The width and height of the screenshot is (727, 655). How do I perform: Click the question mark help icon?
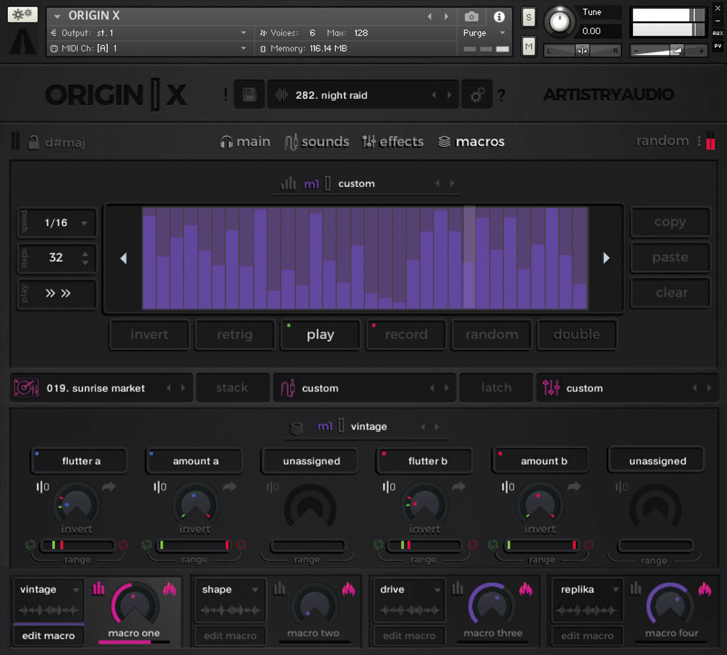501,95
